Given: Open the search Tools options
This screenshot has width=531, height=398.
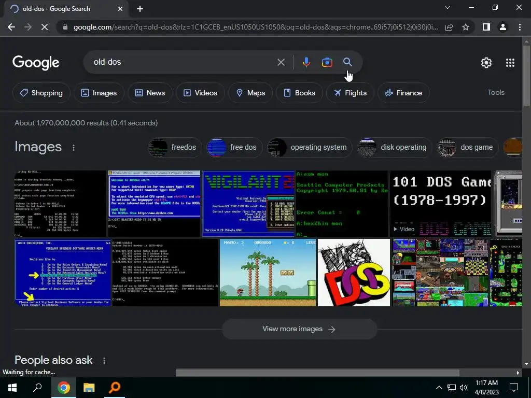Looking at the screenshot, I should click(x=496, y=92).
